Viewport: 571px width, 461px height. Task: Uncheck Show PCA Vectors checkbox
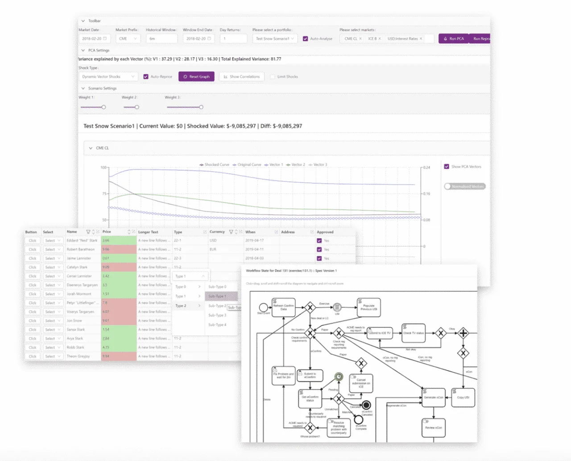(447, 167)
